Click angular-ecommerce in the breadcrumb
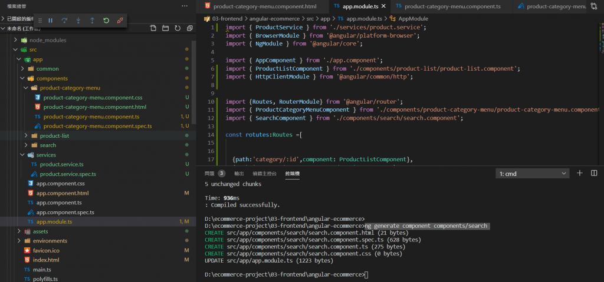This screenshot has height=282, width=604. [x=275, y=18]
